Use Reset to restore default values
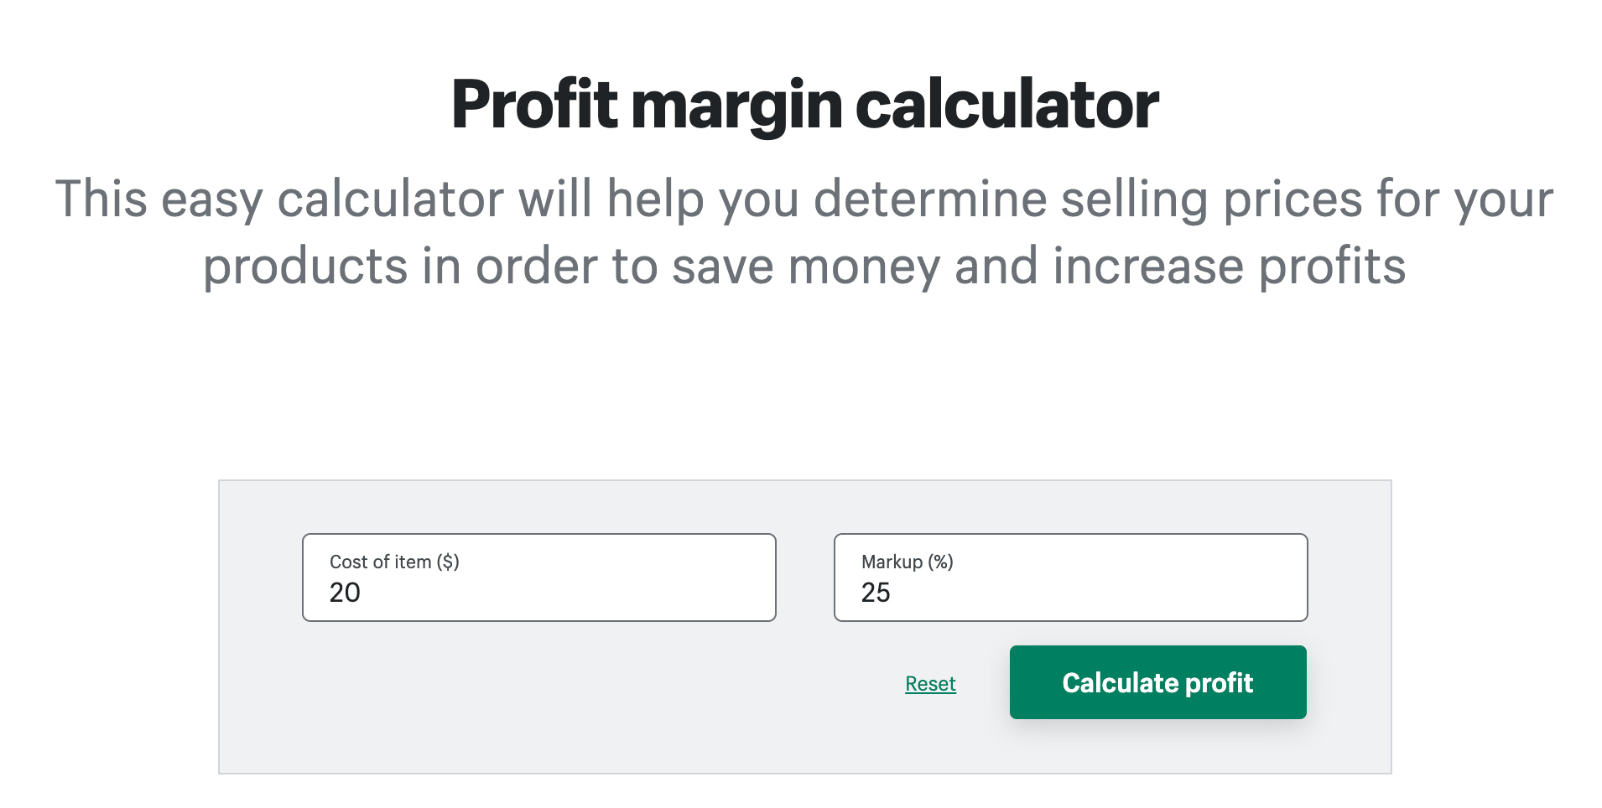 coord(930,683)
